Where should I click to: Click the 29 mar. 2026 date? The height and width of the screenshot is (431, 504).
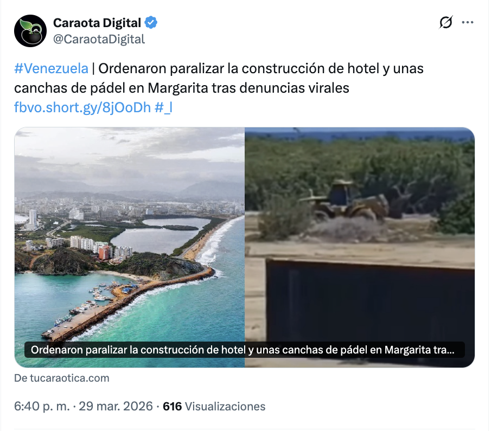point(116,406)
